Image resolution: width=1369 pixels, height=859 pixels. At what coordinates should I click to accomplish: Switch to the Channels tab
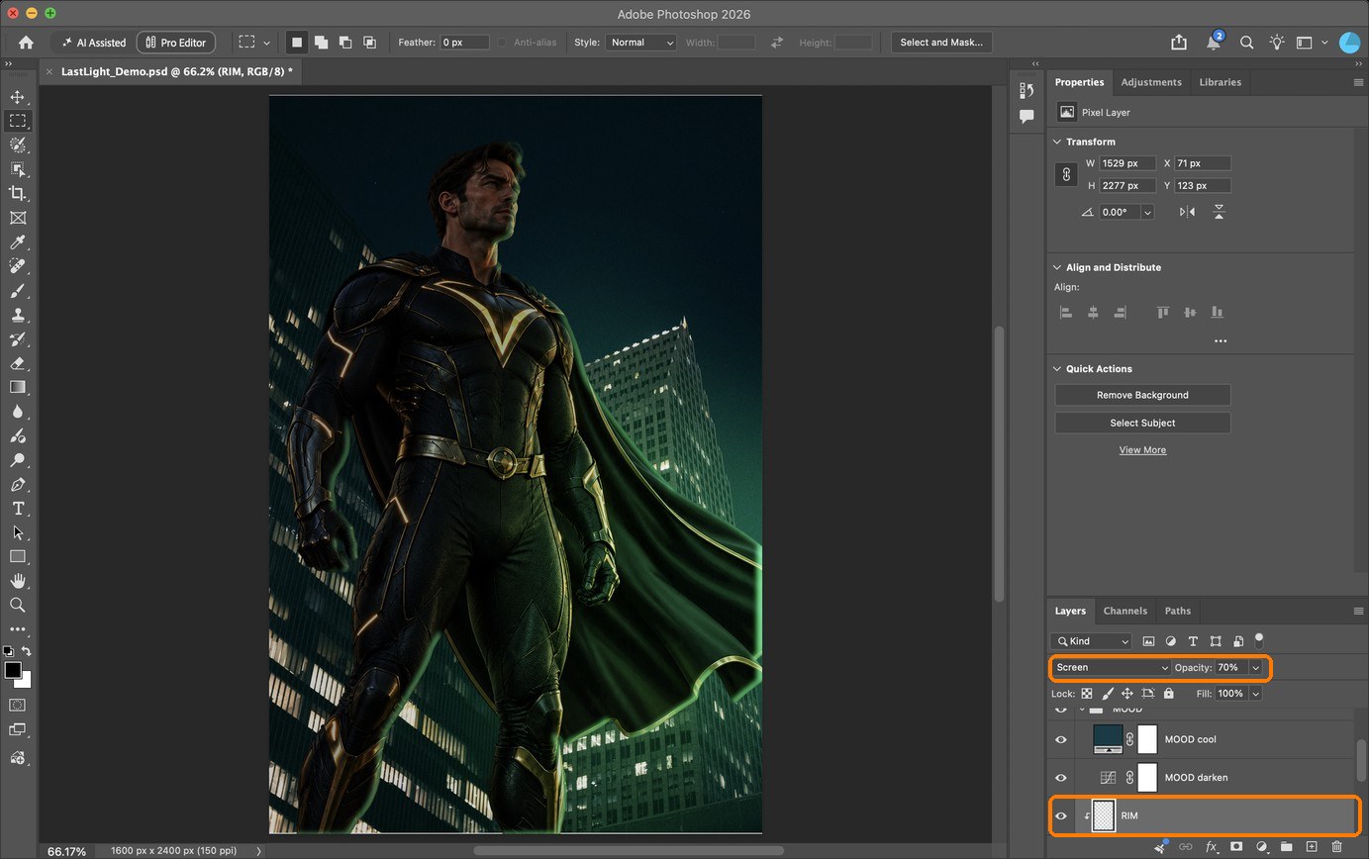pos(1125,611)
